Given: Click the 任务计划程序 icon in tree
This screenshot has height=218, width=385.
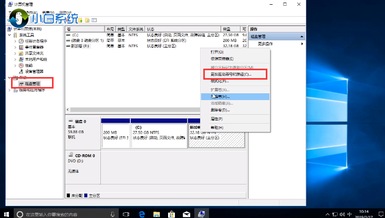Looking at the screenshot, I should pos(22,41).
